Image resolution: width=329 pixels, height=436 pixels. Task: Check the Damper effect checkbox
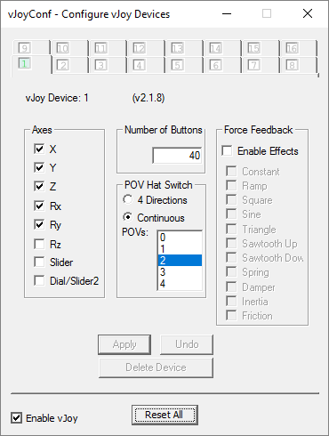click(x=231, y=287)
